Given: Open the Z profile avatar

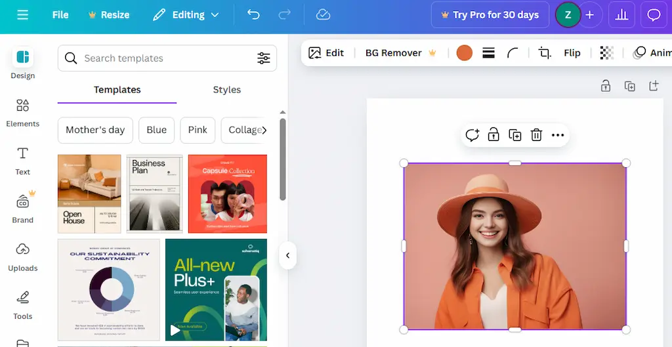Looking at the screenshot, I should 568,15.
